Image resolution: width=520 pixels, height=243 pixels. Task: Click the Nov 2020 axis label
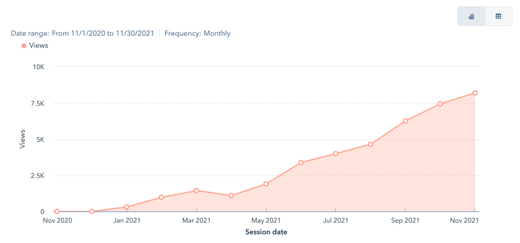pos(57,220)
